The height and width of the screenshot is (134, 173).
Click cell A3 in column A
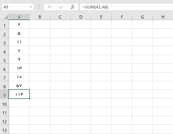[x=19, y=42]
